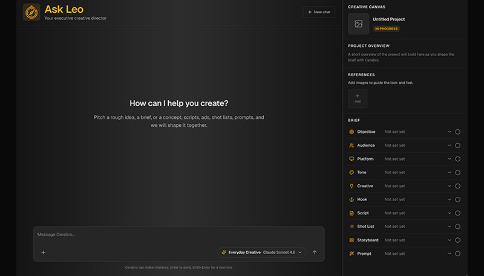
Task: Click the Hook anchor icon
Action: click(352, 200)
